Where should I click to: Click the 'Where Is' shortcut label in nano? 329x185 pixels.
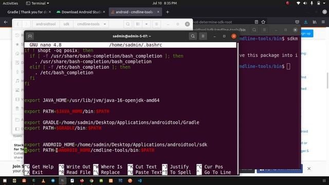112,166
